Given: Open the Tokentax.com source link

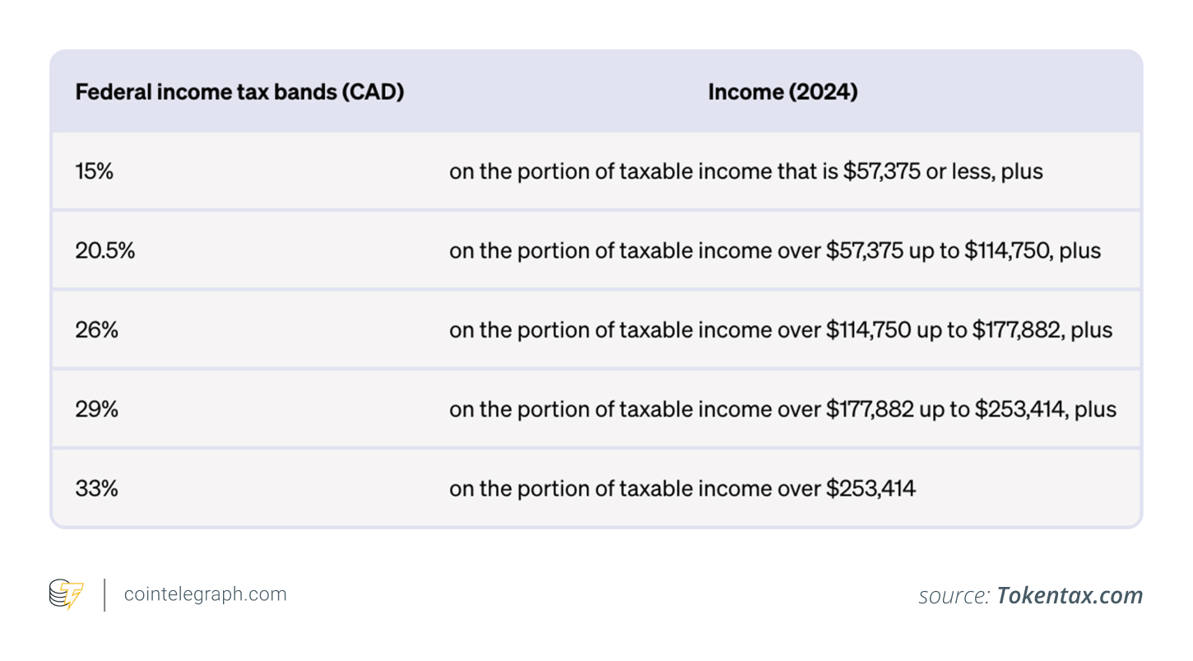Looking at the screenshot, I should [1070, 595].
